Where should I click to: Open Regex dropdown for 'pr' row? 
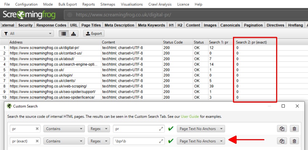click(x=99, y=129)
